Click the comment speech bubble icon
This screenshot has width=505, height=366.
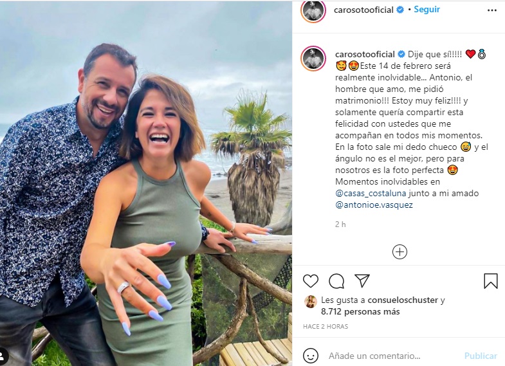[336, 281]
